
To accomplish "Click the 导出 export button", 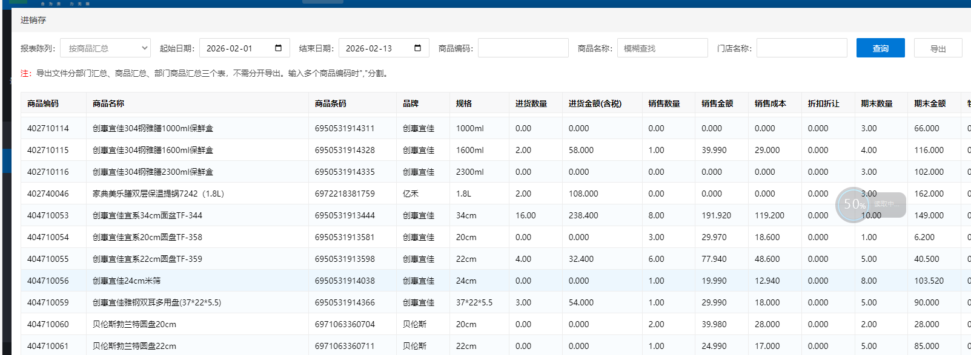I will click(938, 48).
